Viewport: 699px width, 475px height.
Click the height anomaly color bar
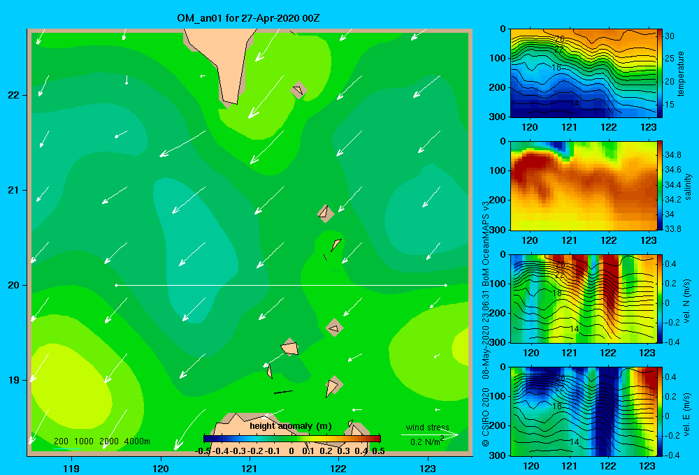(x=292, y=439)
